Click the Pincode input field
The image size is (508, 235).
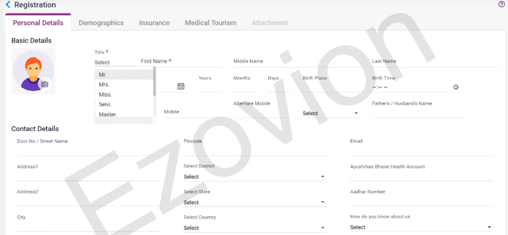click(255, 150)
